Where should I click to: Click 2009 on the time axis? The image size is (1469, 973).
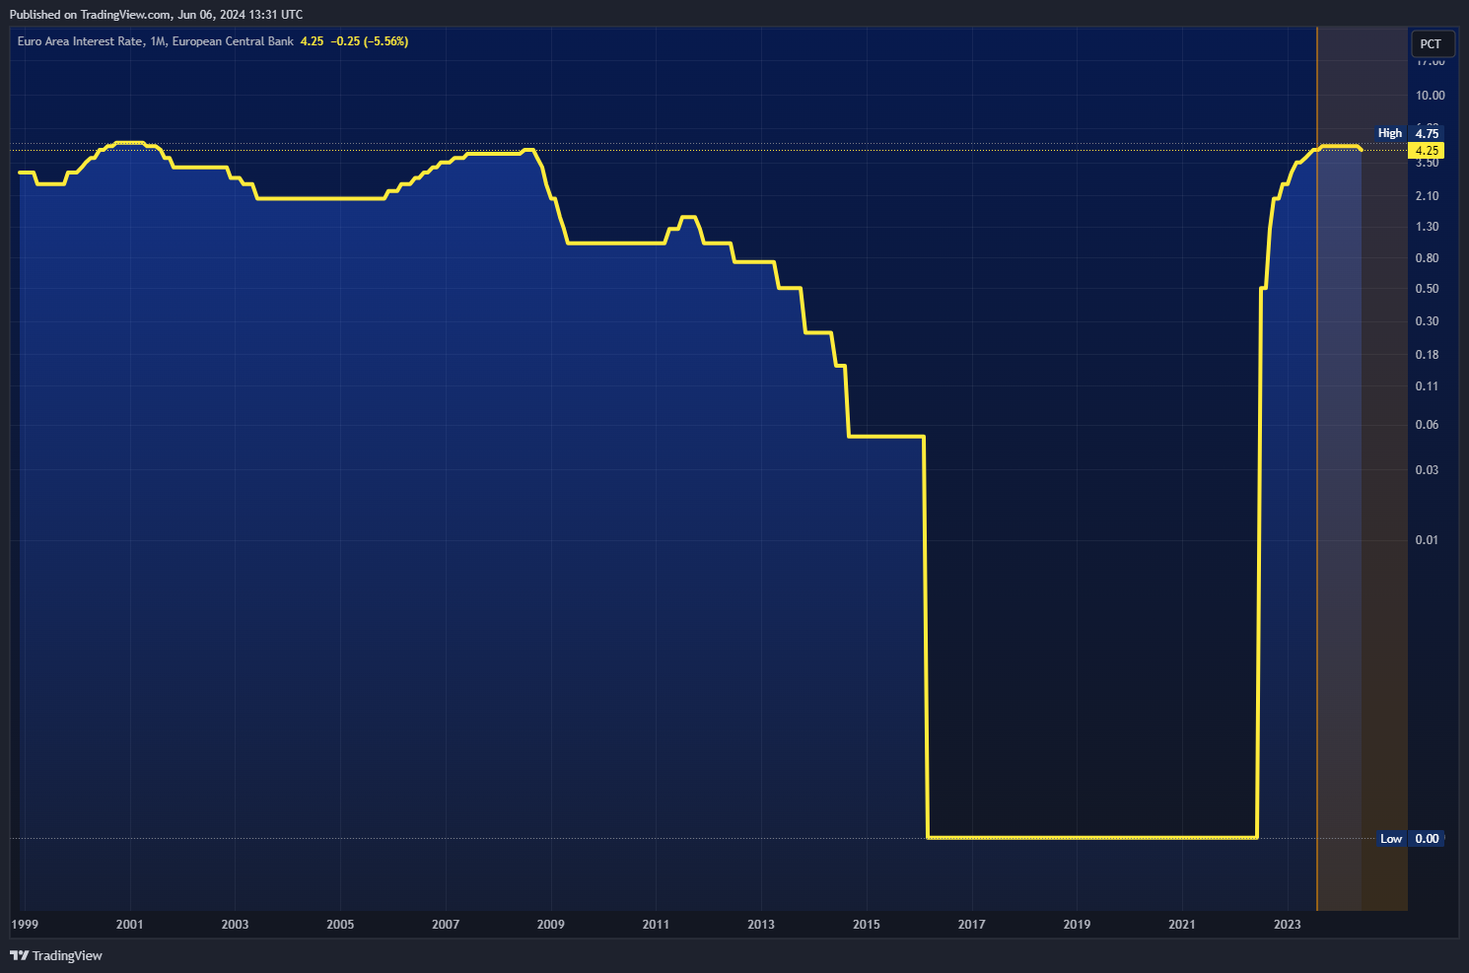click(551, 925)
